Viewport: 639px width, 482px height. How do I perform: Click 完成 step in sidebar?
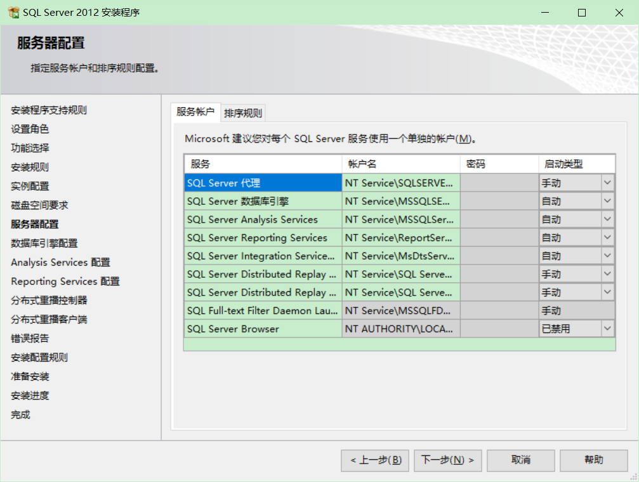pyautogui.click(x=20, y=415)
